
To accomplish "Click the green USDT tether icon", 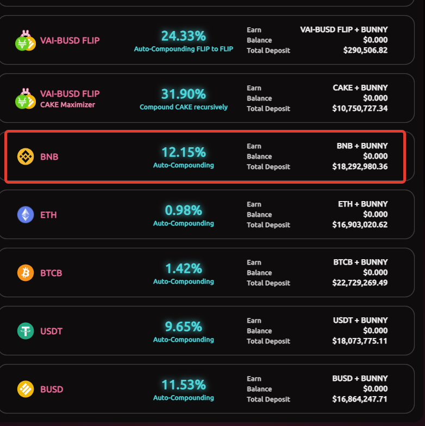I will [26, 331].
